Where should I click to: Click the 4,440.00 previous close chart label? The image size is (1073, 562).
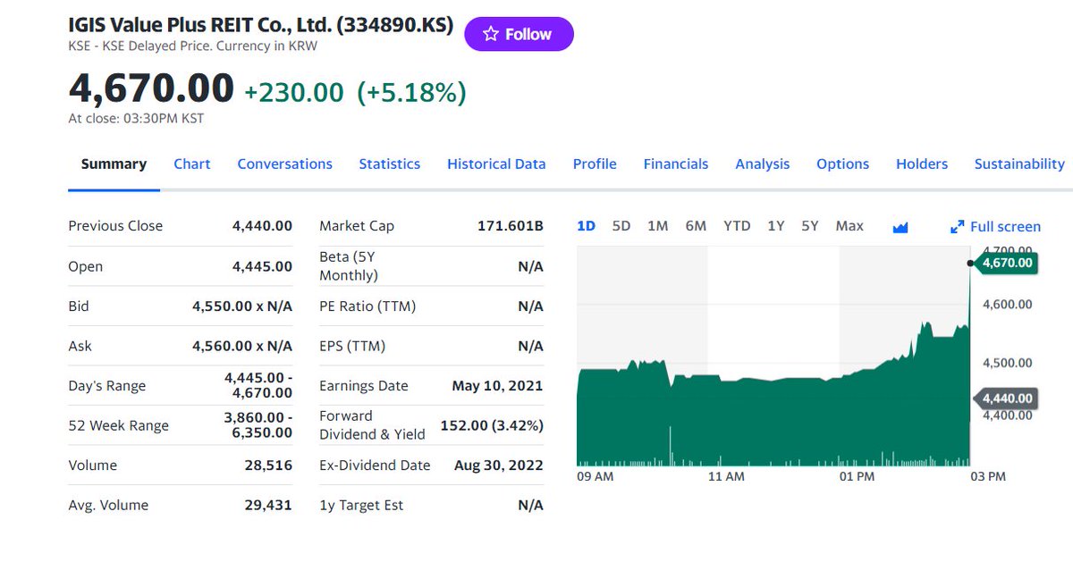(x=1006, y=398)
